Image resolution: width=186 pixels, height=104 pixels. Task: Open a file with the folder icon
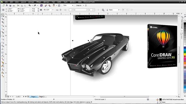7,5
